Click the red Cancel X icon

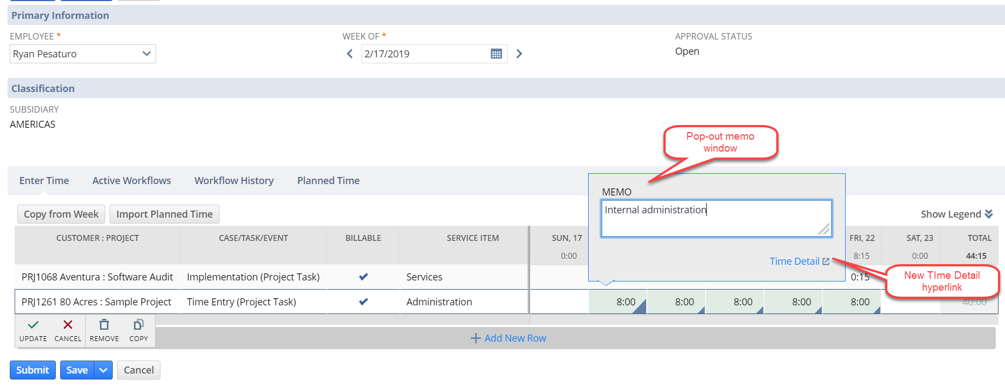(x=68, y=325)
